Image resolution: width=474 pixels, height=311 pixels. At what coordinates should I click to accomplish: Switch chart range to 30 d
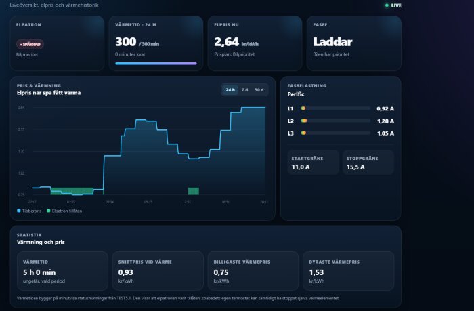[x=259, y=90]
